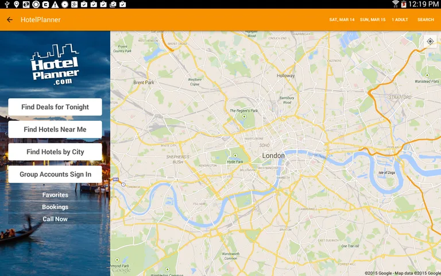The image size is (441, 276).
Task: Tap Group Accounts Sign In
Action: click(x=55, y=174)
